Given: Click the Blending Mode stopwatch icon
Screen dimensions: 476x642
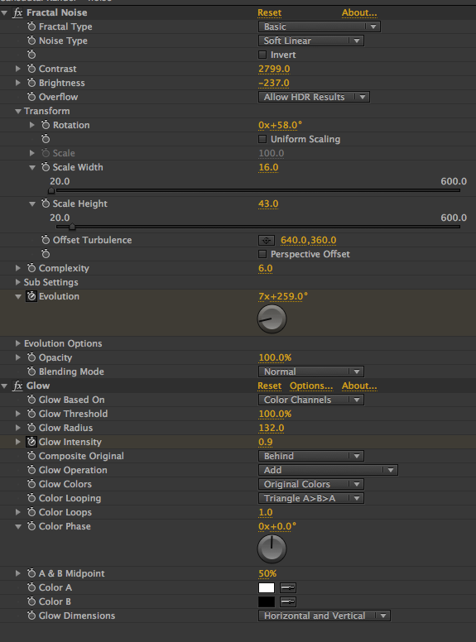Looking at the screenshot, I should point(31,371).
